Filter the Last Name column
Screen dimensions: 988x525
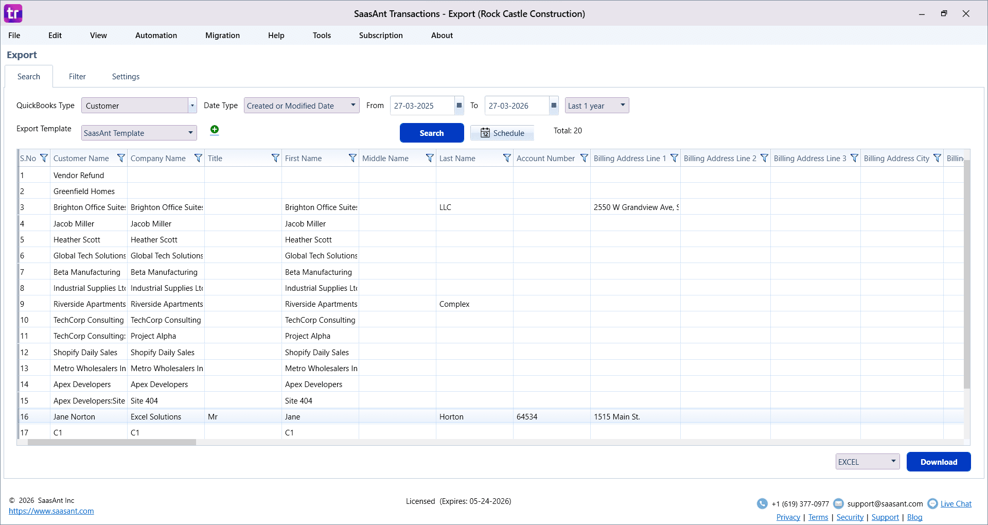507,158
